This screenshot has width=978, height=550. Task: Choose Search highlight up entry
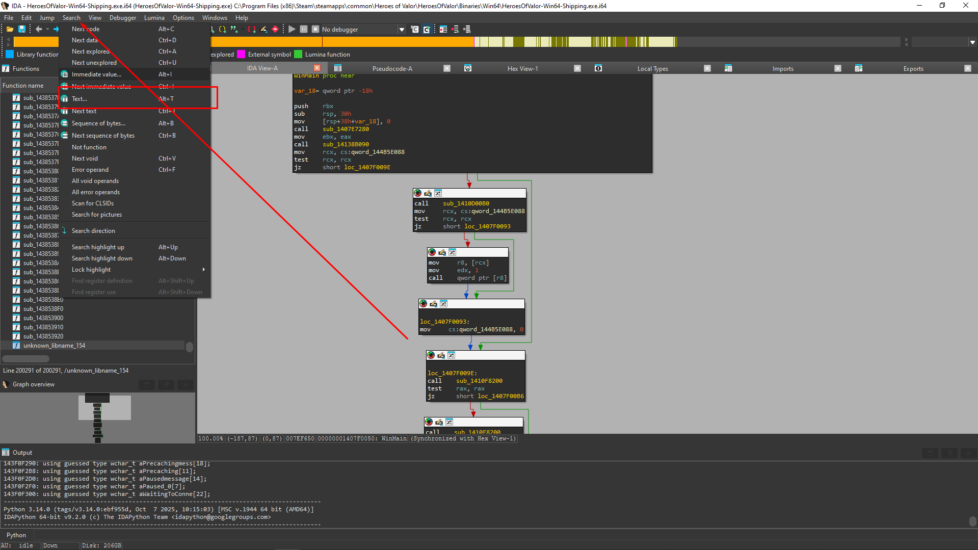pyautogui.click(x=135, y=247)
